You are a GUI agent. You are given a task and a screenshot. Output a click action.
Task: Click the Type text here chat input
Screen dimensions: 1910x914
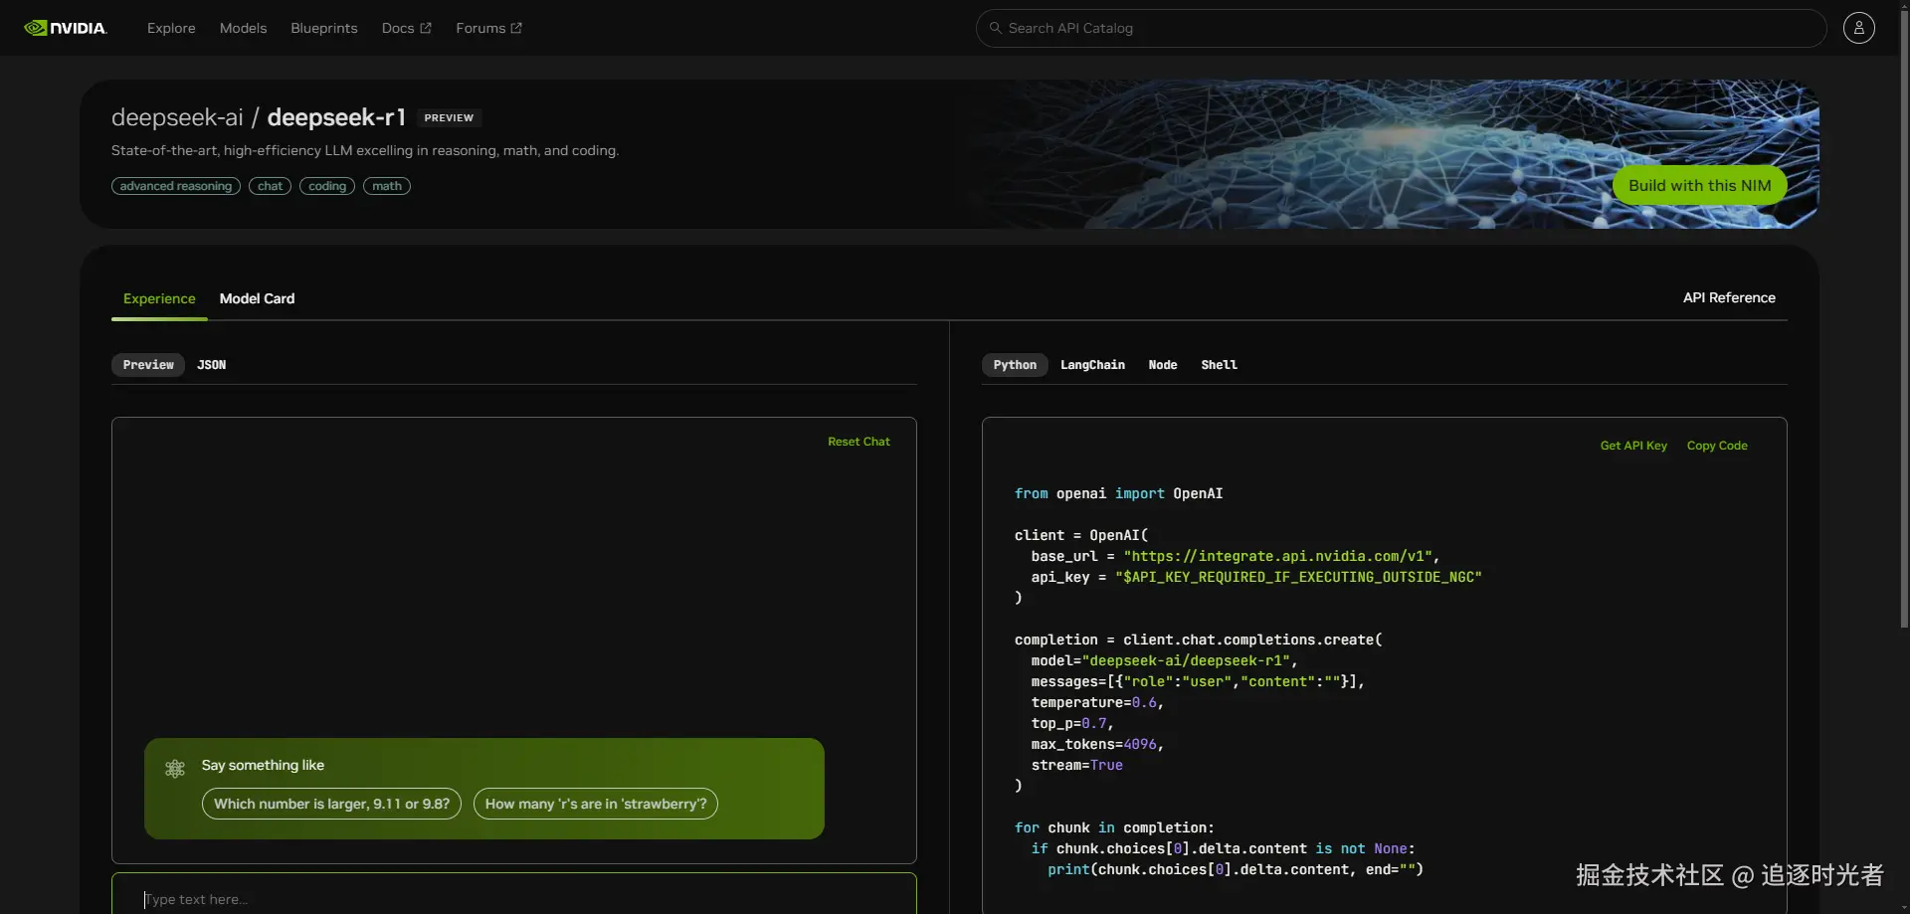coord(514,894)
